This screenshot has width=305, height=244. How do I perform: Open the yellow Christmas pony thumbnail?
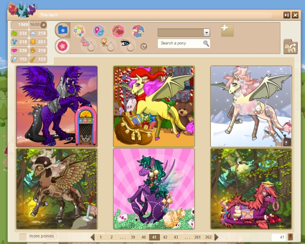click(154, 106)
